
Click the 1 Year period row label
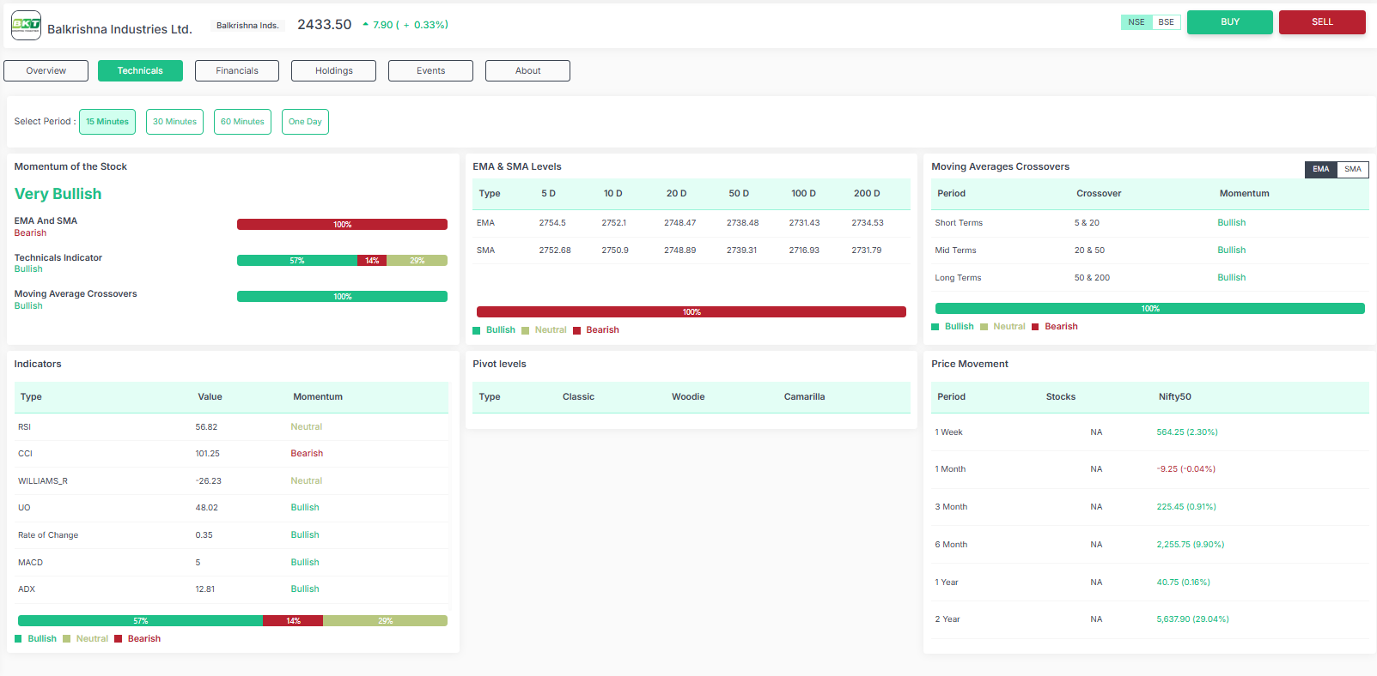947,582
